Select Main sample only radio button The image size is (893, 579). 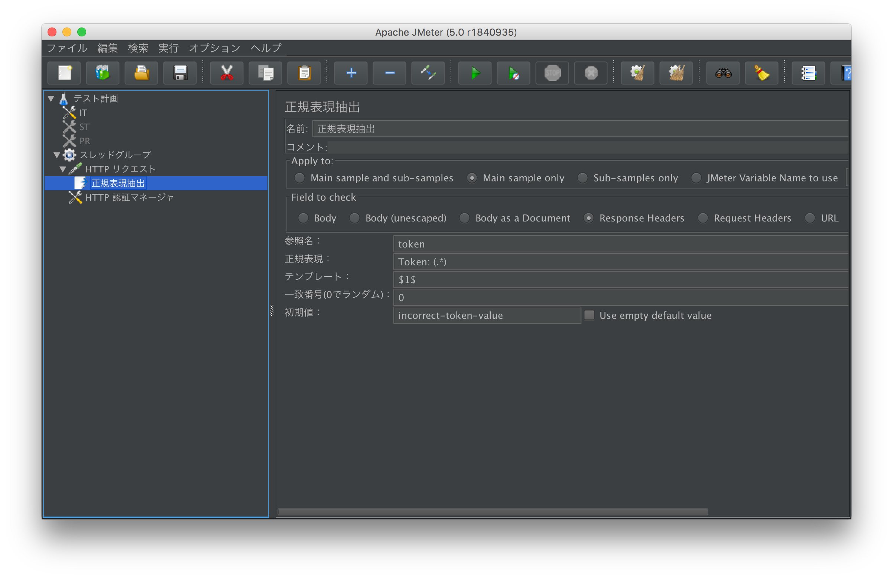click(472, 178)
